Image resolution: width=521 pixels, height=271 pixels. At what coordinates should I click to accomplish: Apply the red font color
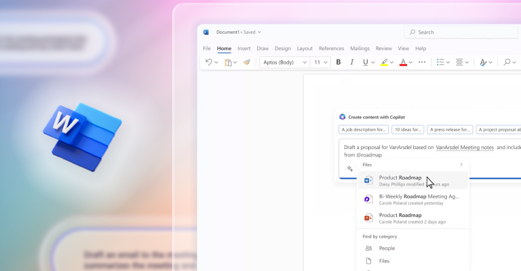point(403,62)
